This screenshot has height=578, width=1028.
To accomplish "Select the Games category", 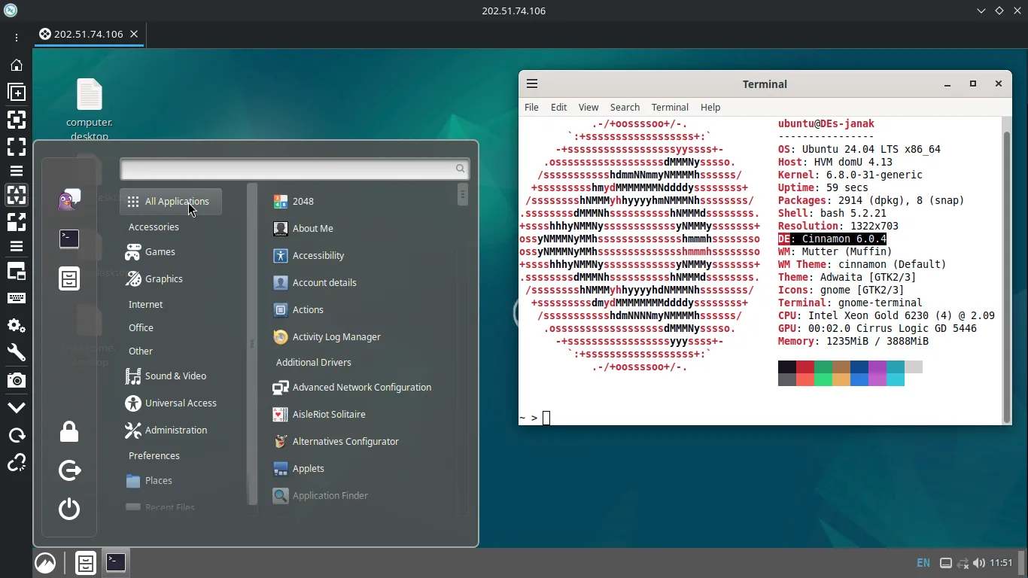I will (160, 251).
